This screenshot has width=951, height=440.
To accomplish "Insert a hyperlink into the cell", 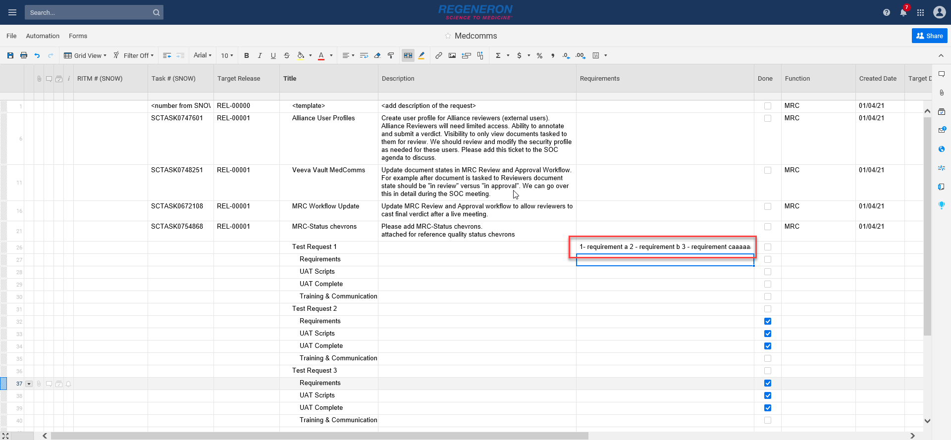I will [439, 55].
